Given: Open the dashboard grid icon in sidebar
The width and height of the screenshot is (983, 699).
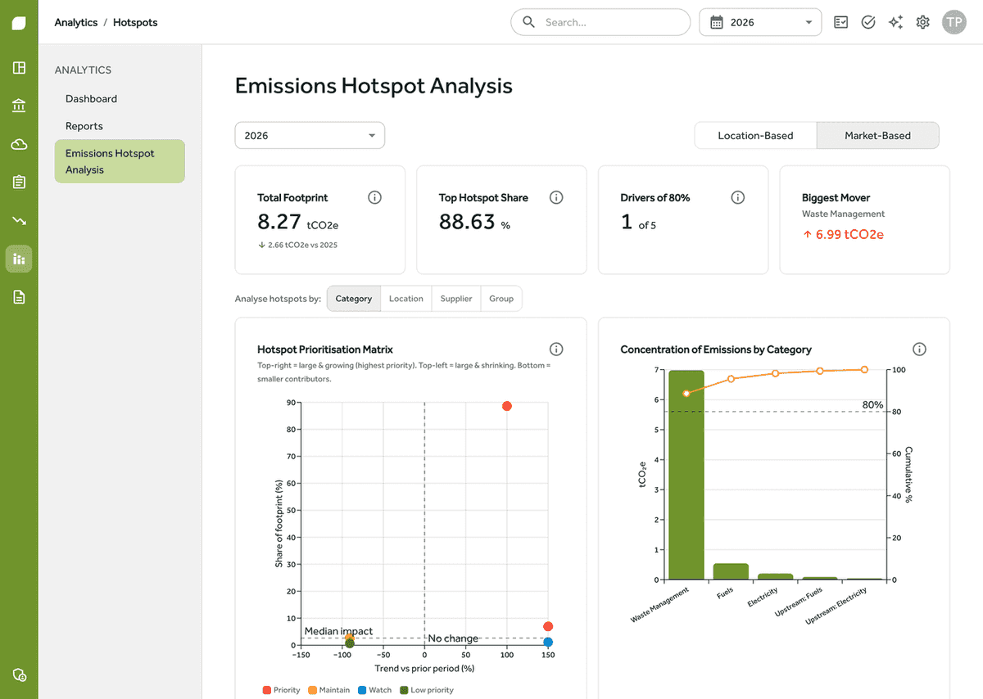Looking at the screenshot, I should pyautogui.click(x=19, y=68).
